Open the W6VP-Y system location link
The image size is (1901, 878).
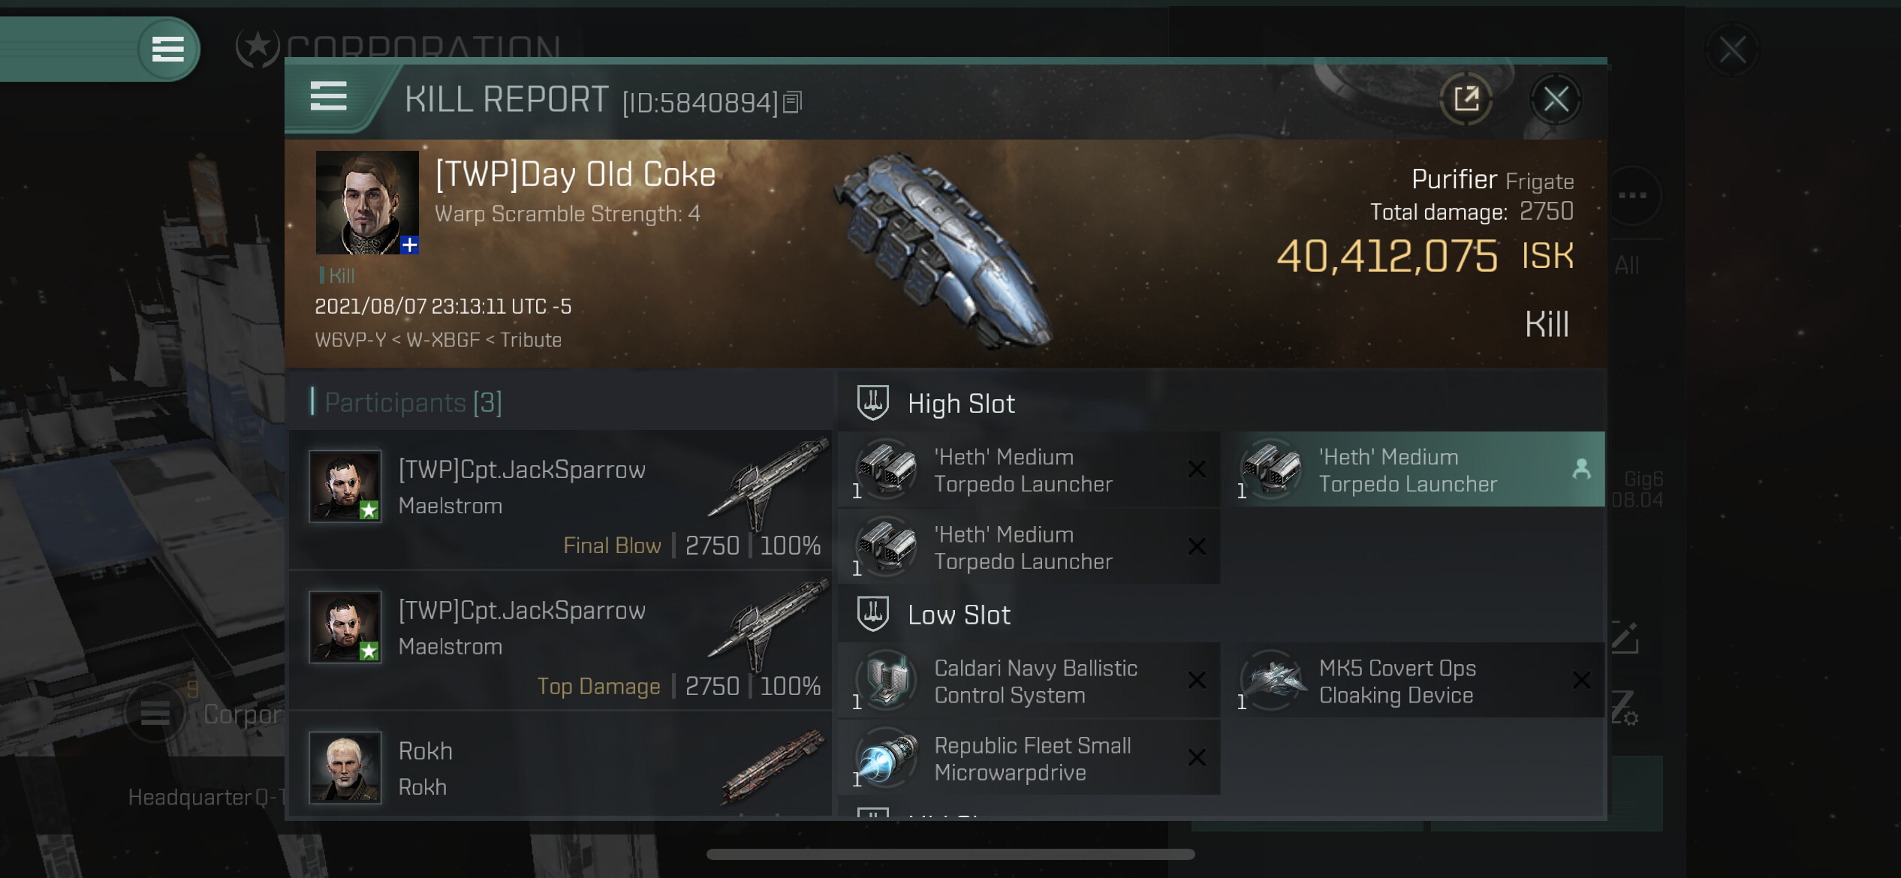click(350, 340)
